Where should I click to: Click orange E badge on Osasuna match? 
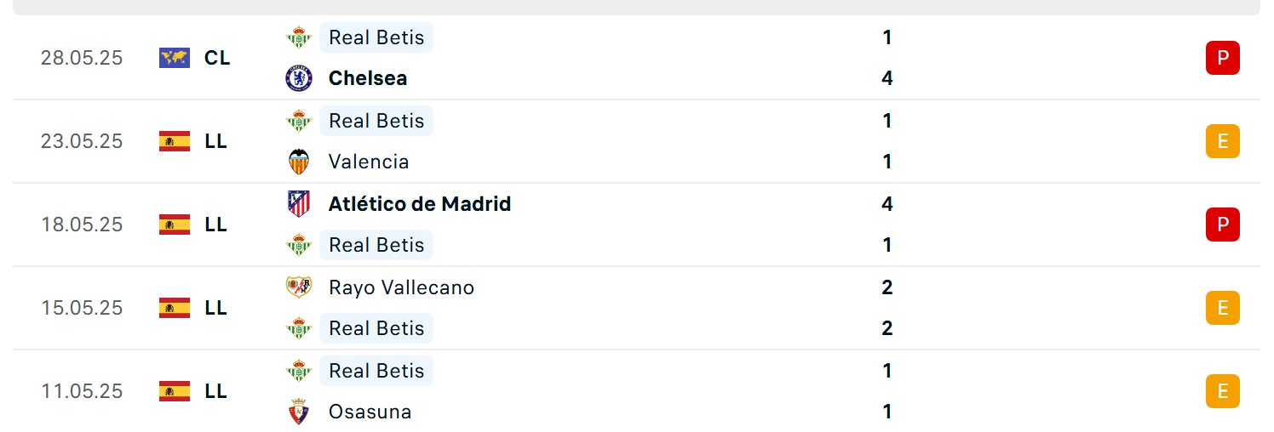(x=1223, y=391)
